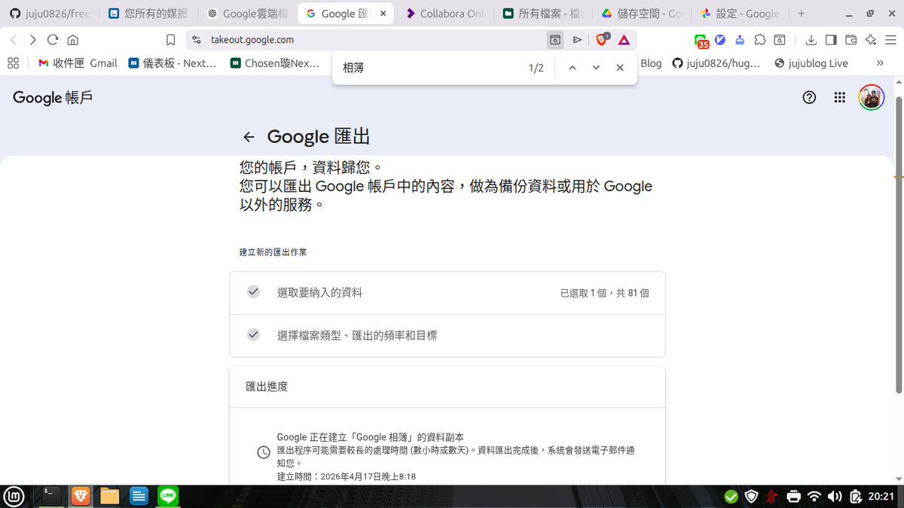Click the page vertical scrollbar
Screen dimensions: 904x508
pos(899,245)
